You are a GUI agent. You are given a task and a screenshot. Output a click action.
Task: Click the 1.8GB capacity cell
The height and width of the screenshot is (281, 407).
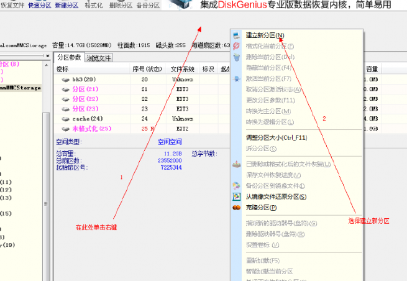coord(371,129)
